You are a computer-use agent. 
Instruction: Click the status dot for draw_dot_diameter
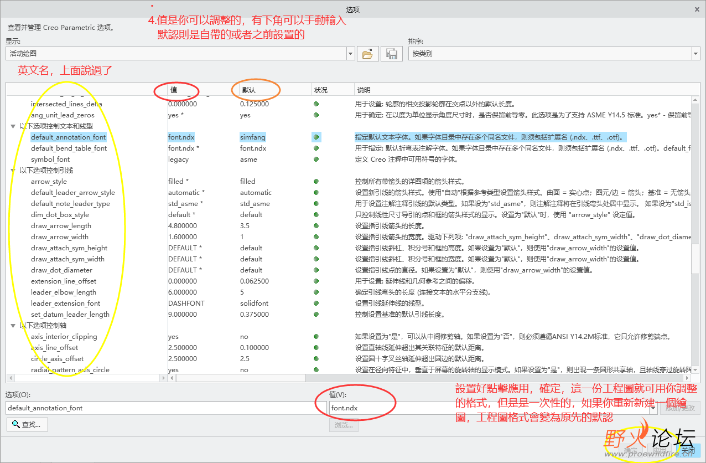coord(316,270)
